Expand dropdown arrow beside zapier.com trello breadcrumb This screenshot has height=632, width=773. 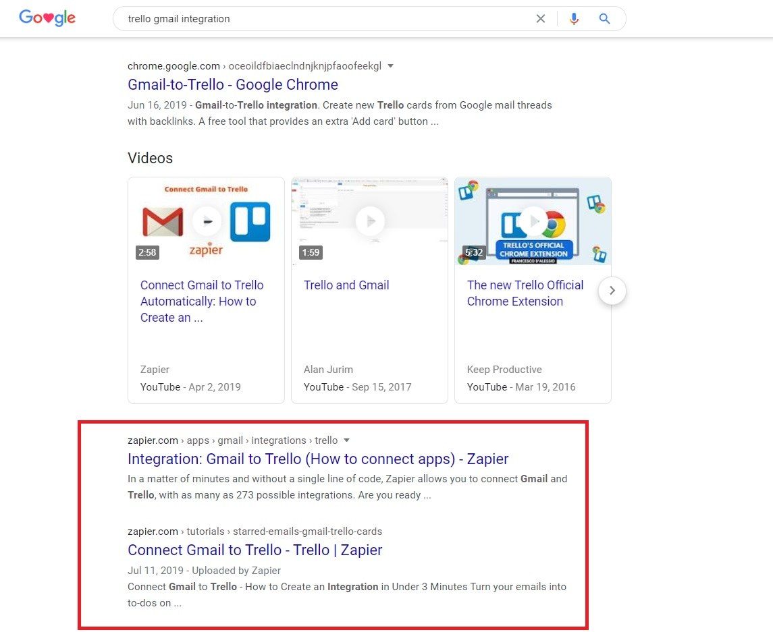click(346, 440)
